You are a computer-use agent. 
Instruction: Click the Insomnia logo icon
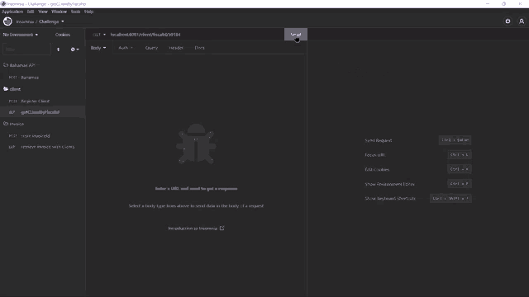tap(7, 21)
